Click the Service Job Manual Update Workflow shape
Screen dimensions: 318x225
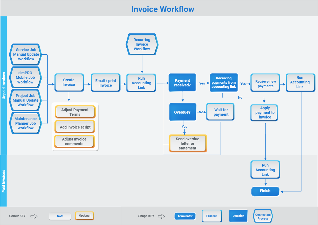25,54
